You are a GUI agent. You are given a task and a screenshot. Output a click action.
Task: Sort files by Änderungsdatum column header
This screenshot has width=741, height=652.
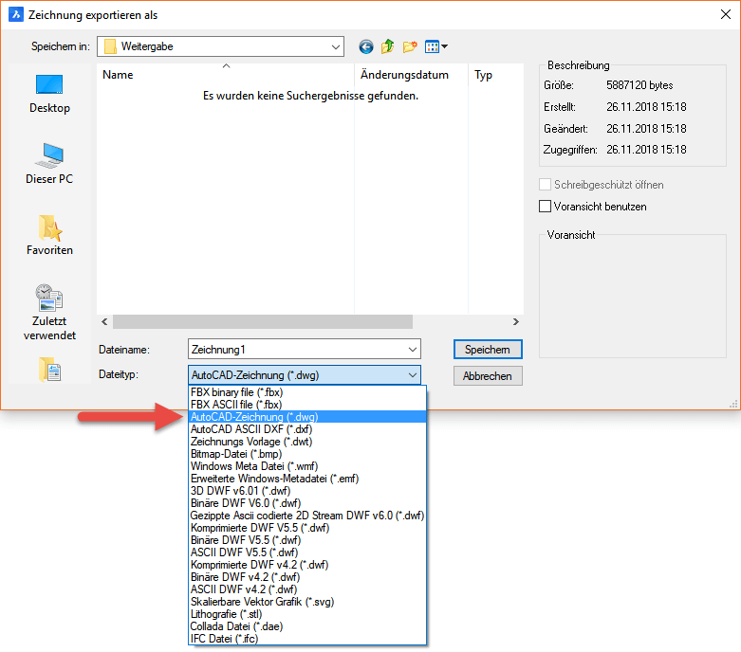click(404, 75)
